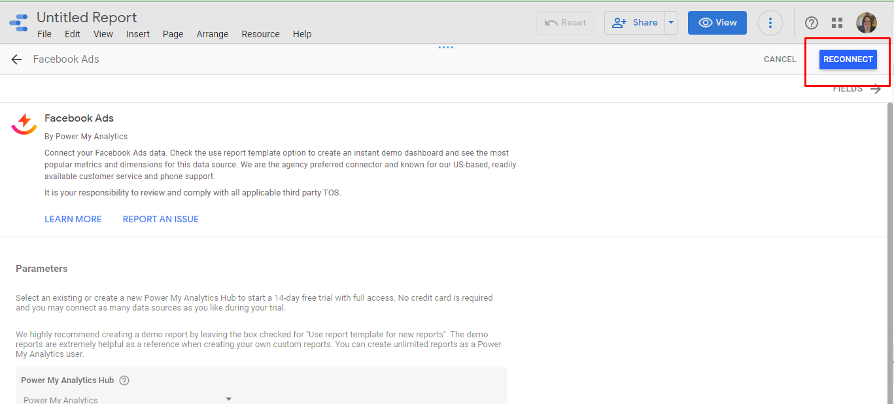Open the File menu

pyautogui.click(x=44, y=34)
